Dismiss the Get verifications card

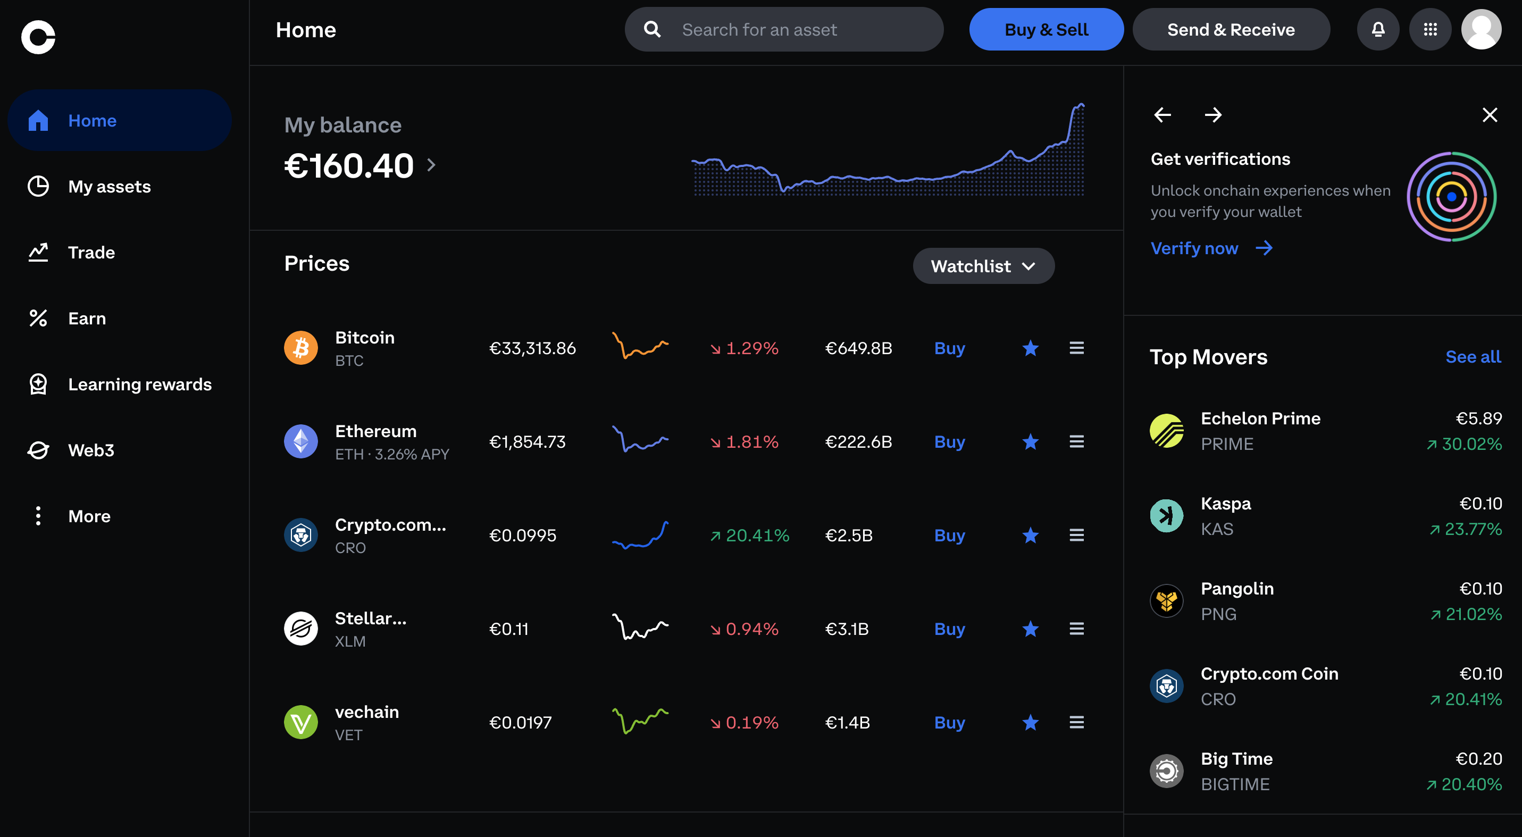[1490, 114]
